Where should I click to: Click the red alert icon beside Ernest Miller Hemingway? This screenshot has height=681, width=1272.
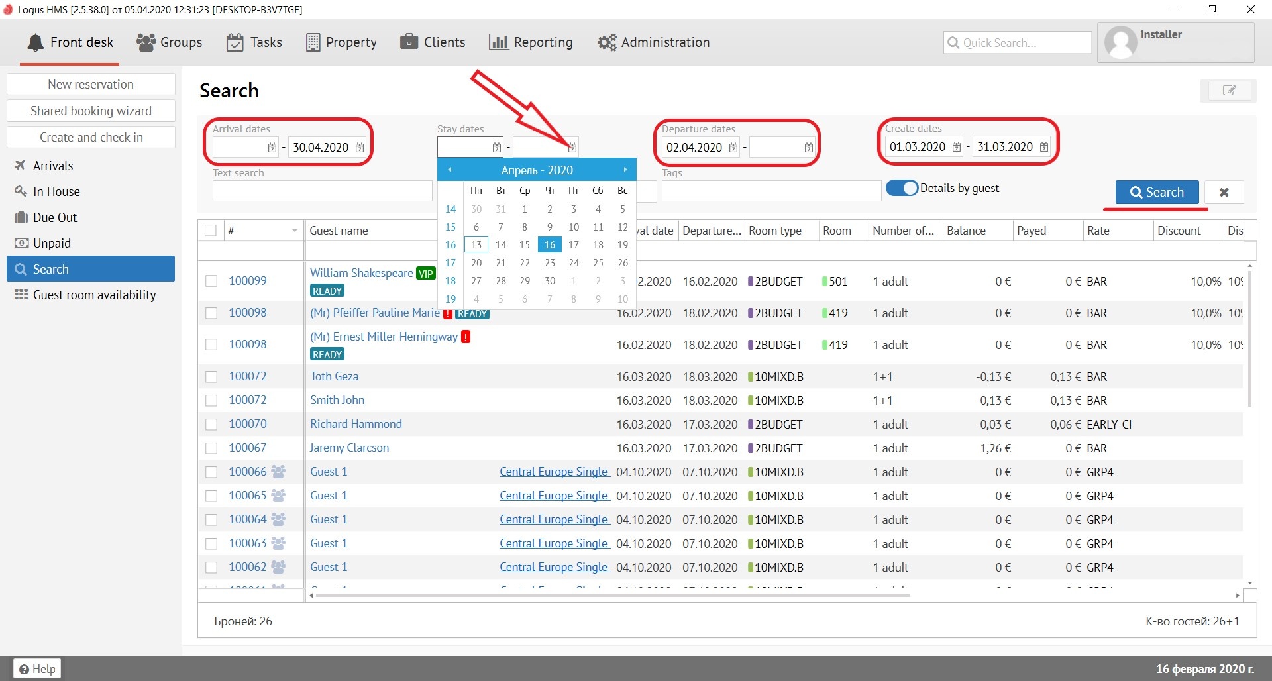tap(466, 337)
